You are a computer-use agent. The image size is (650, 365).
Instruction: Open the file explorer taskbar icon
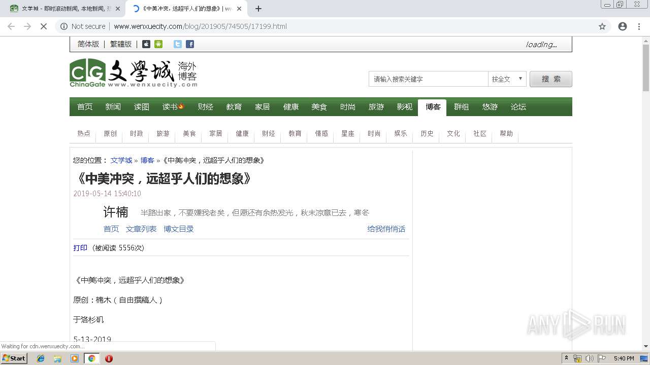(57, 358)
